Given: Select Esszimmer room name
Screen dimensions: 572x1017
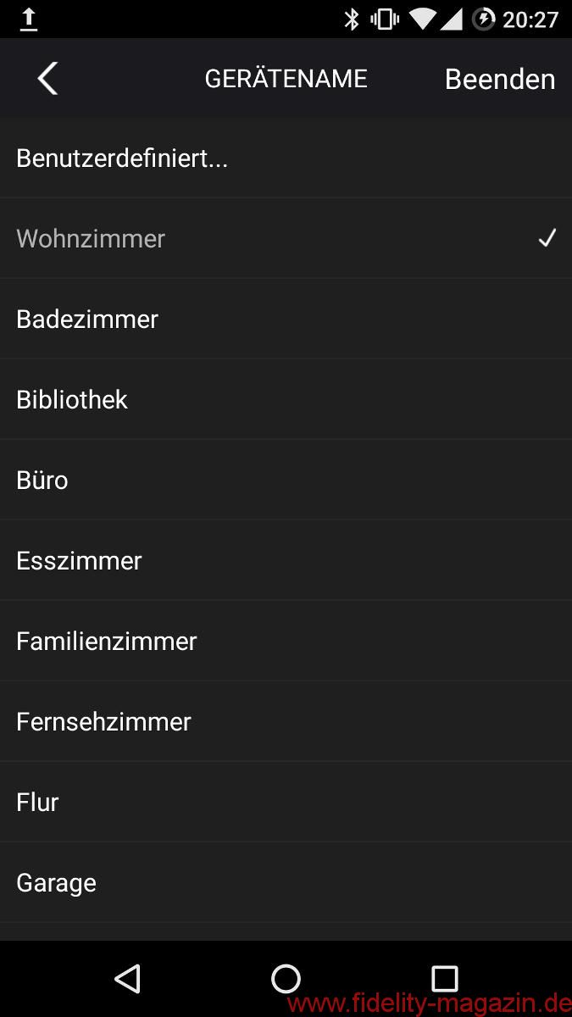Looking at the screenshot, I should tap(79, 560).
